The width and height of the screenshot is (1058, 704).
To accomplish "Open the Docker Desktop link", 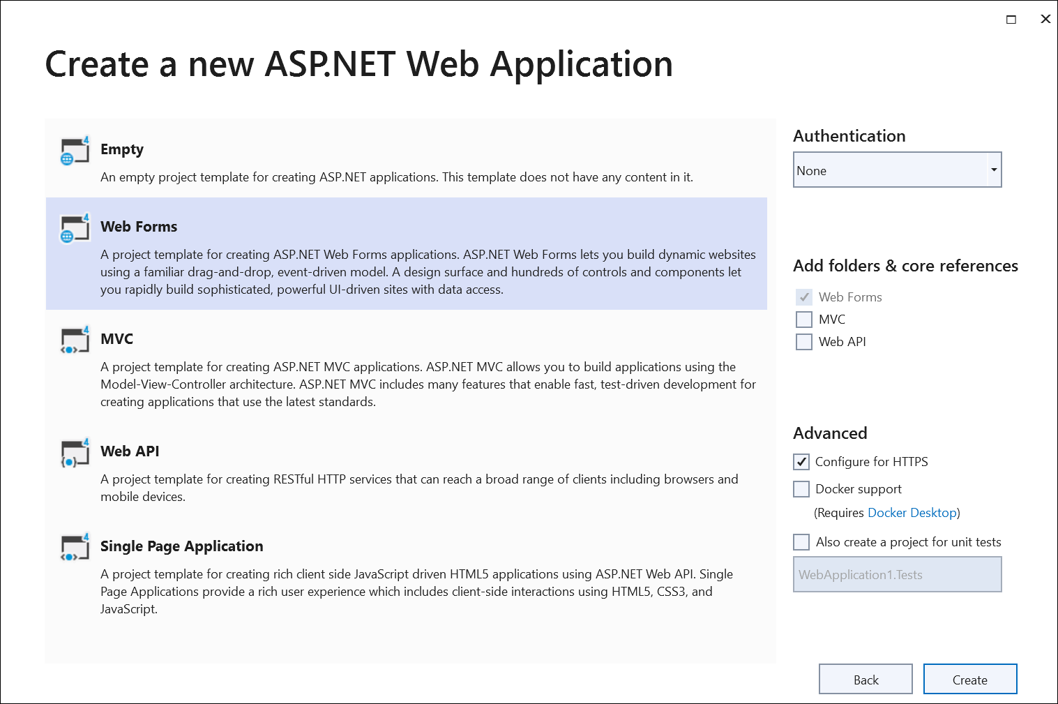I will (912, 513).
